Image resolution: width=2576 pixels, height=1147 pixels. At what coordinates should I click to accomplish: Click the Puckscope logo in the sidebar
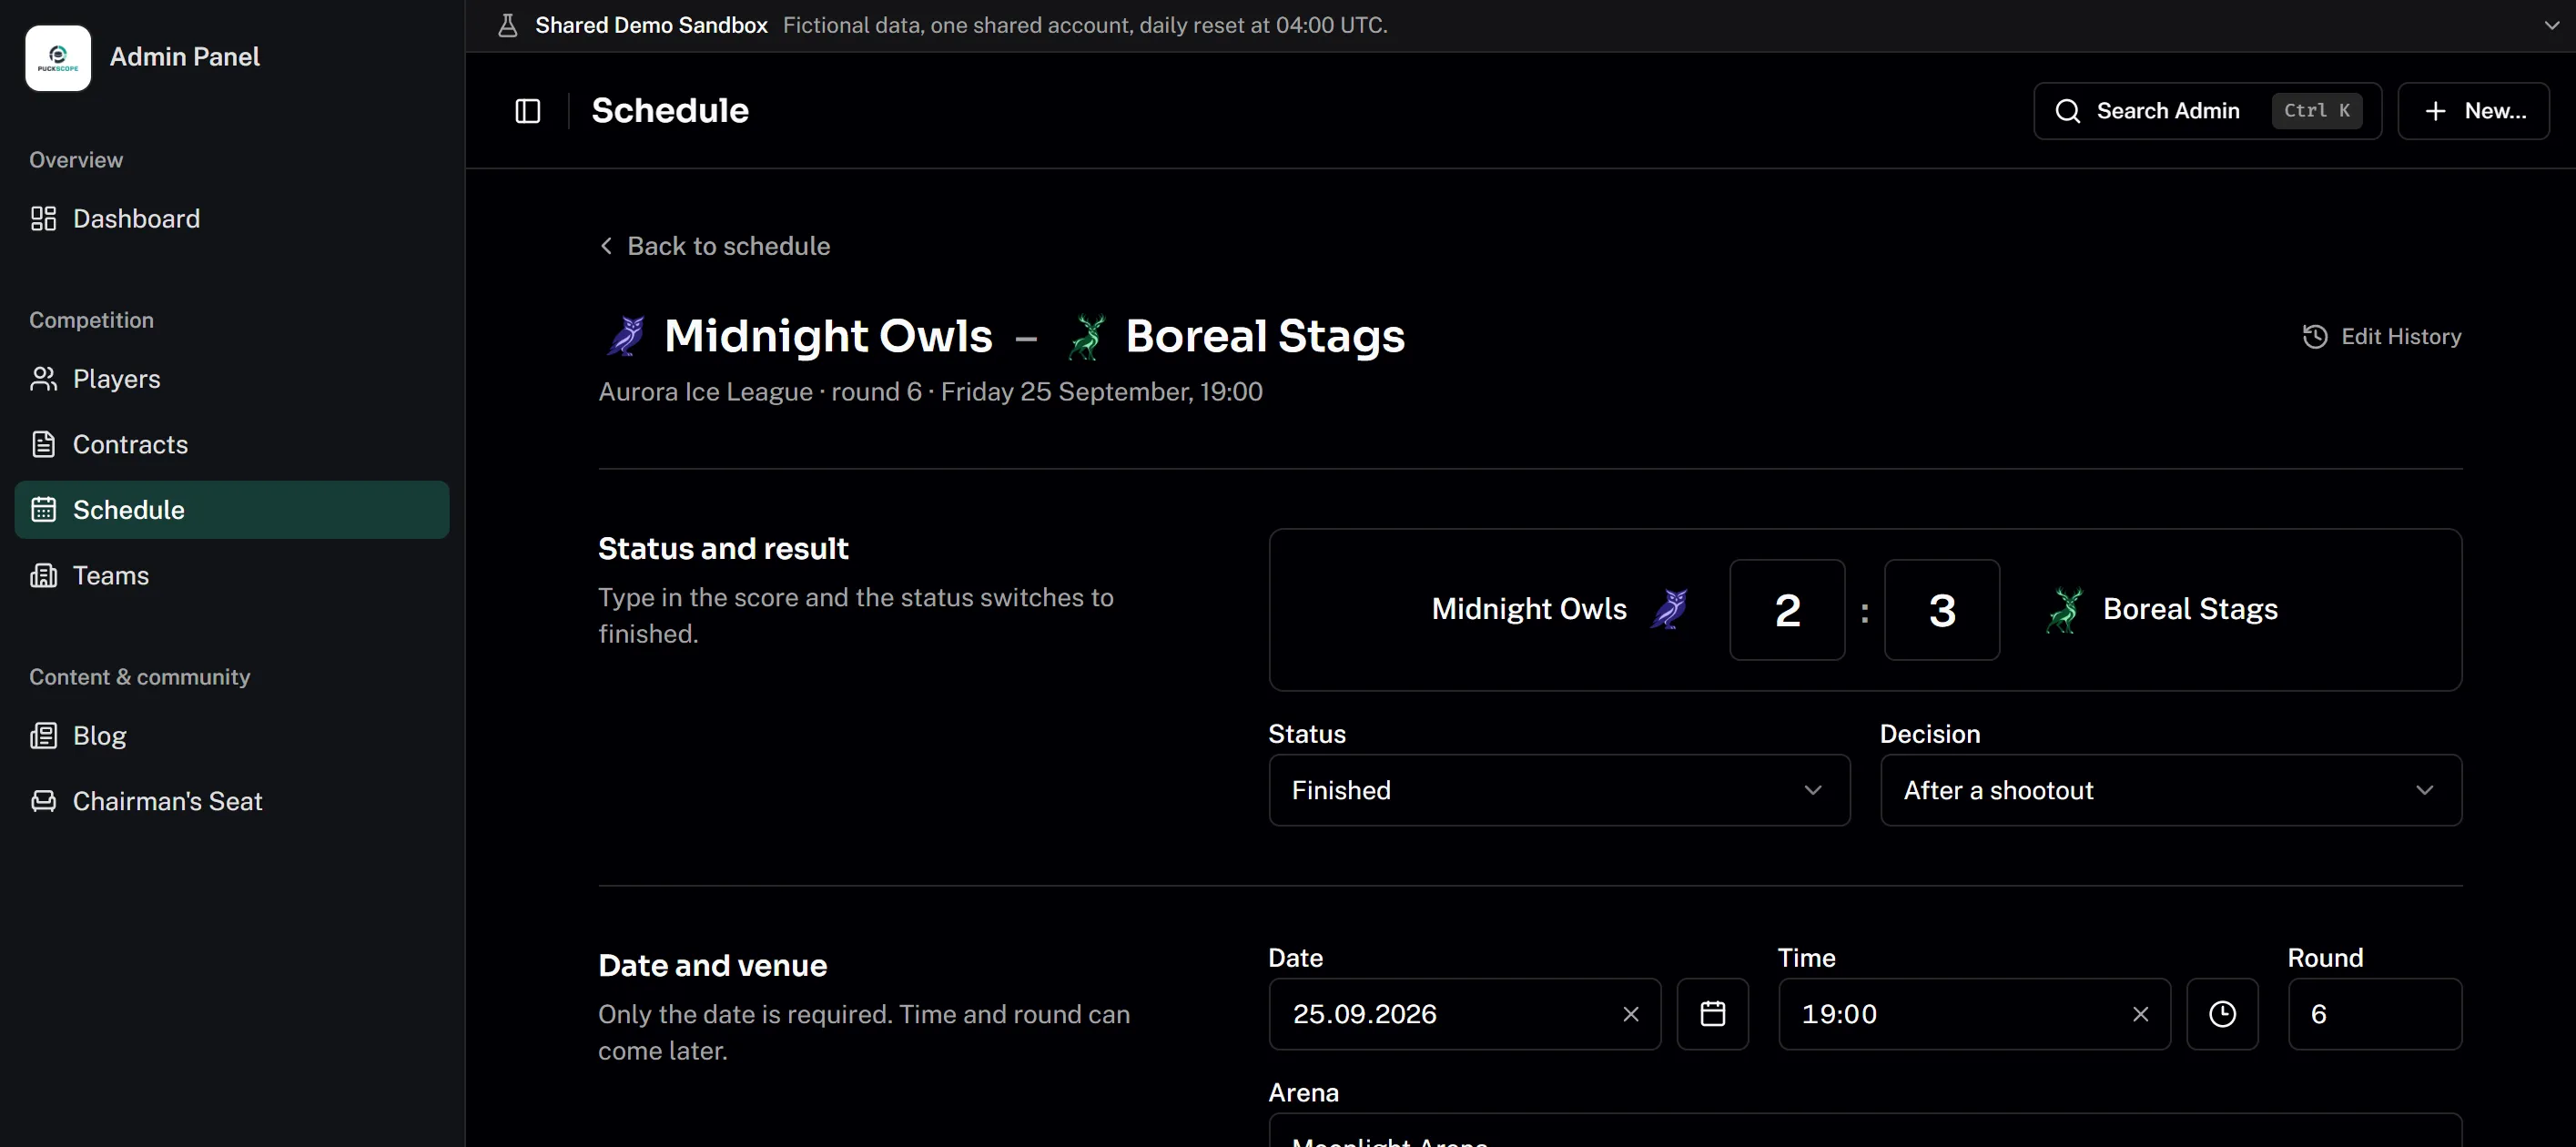click(x=58, y=58)
